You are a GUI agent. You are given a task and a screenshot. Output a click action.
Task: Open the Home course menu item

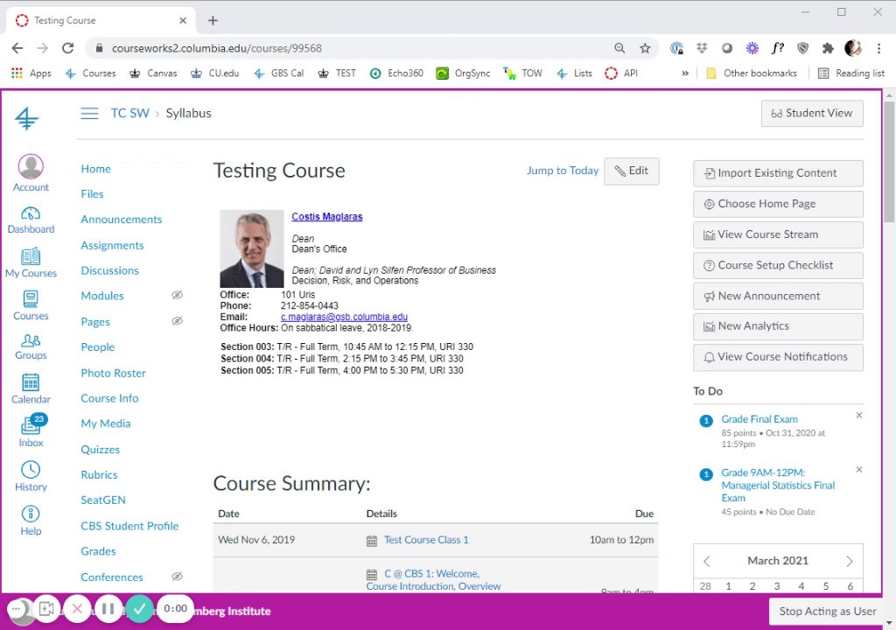(x=96, y=169)
